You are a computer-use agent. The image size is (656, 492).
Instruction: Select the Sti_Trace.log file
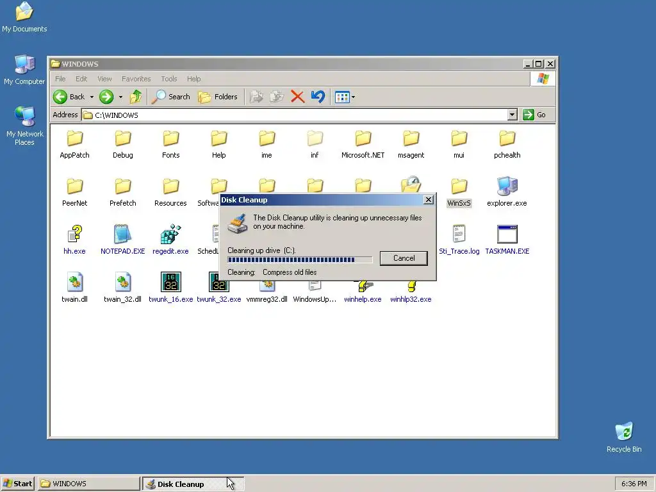click(459, 241)
